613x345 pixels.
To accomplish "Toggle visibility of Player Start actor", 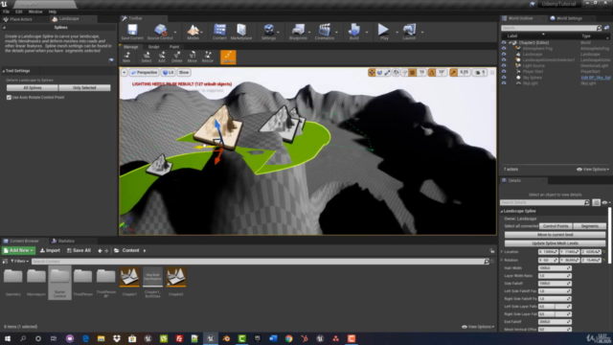I will pyautogui.click(x=504, y=72).
